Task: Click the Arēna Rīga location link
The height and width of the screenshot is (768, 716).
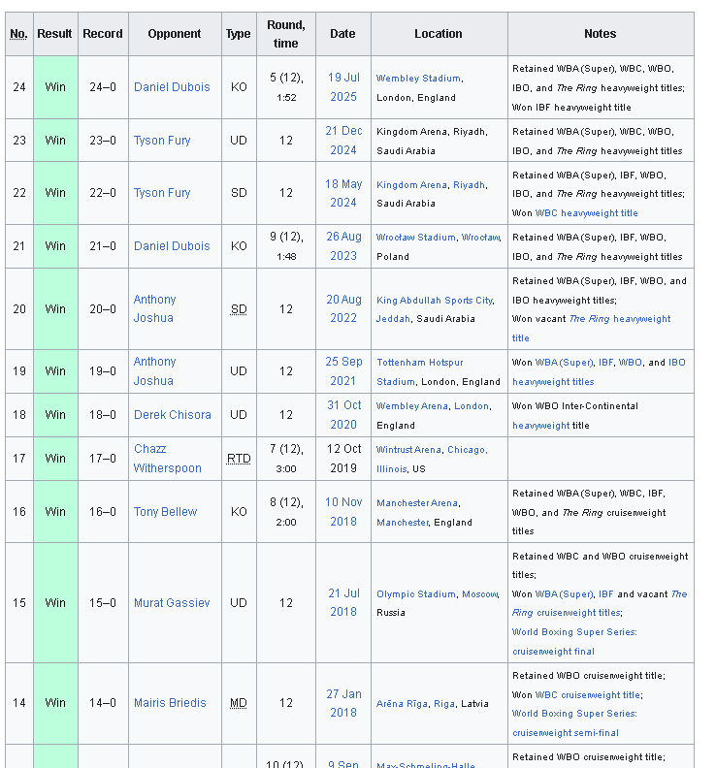Action: (x=402, y=704)
